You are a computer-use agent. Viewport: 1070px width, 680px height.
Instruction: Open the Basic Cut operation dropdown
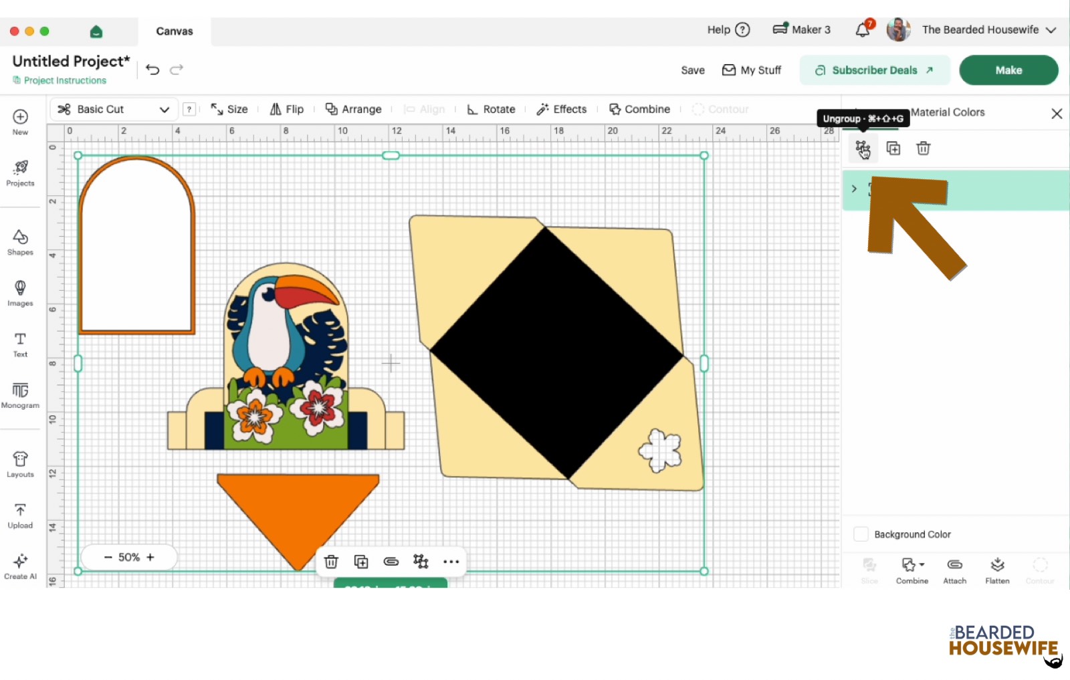click(x=114, y=110)
